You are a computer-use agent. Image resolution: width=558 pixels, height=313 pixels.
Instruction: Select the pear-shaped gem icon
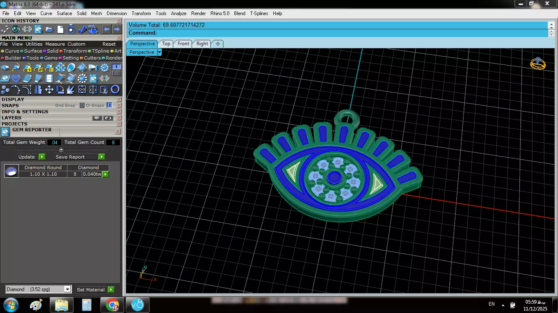pyautogui.click(x=71, y=67)
